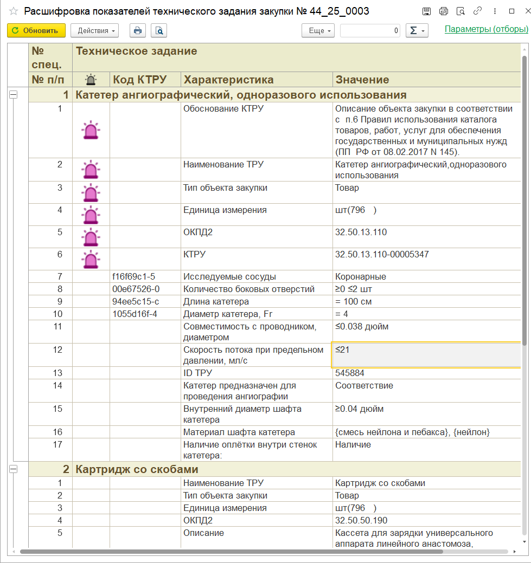
Task: Click the alarm beacon column header icon
Action: pos(91,79)
